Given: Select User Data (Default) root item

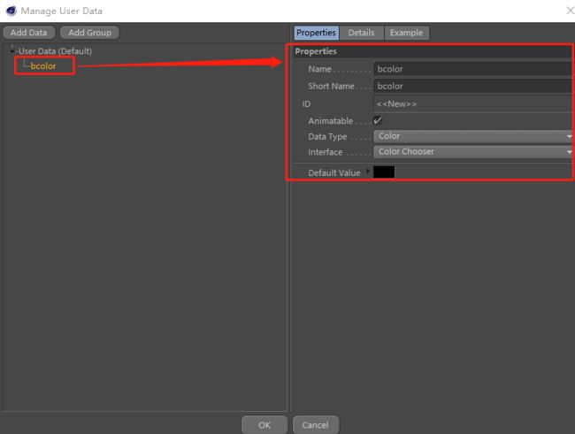Looking at the screenshot, I should (55, 51).
